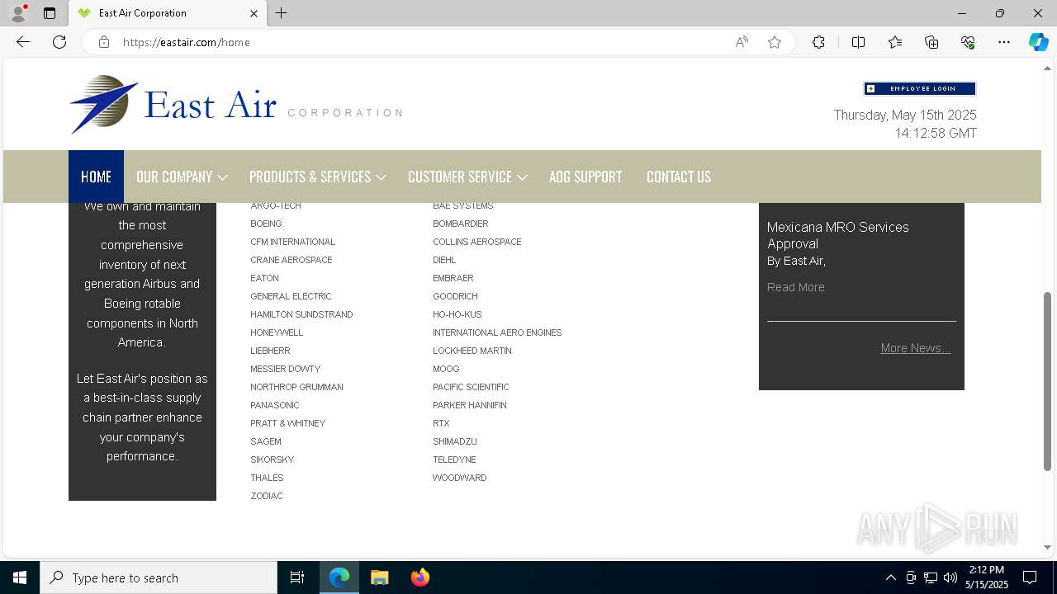Open profile avatar icon
This screenshot has width=1057, height=594.
click(18, 13)
